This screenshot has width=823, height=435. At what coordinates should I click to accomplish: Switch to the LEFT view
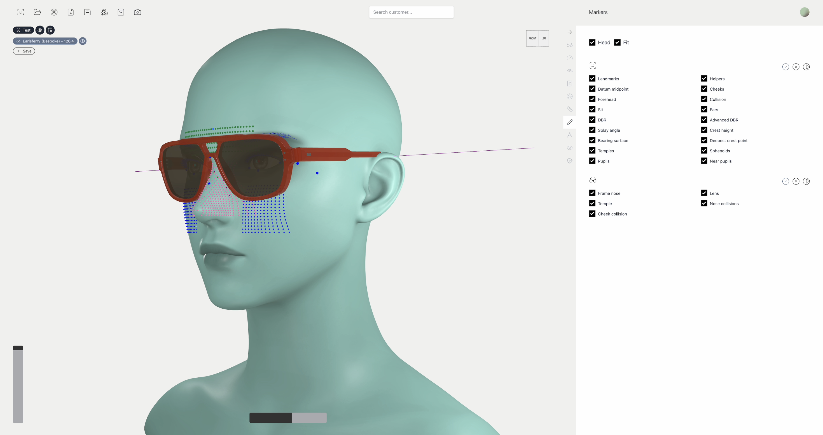pyautogui.click(x=544, y=38)
